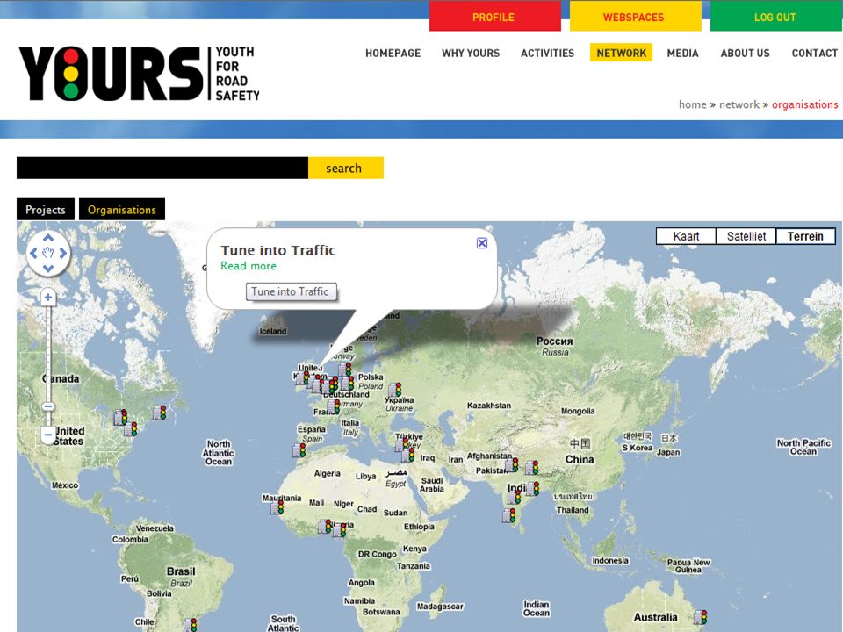Open the WHY YOURS menu item

[x=471, y=54]
